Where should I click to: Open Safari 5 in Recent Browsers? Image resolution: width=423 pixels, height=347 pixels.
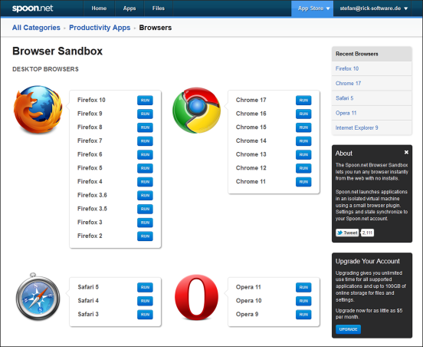coord(372,98)
